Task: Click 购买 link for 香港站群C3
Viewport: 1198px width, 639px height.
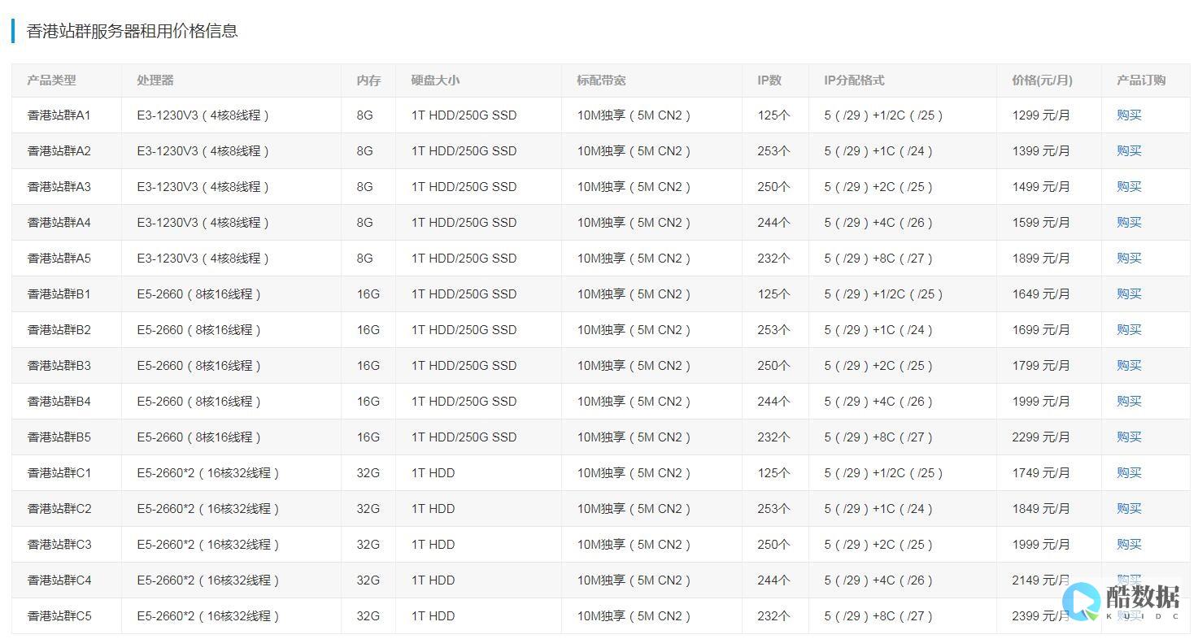Action: (1129, 545)
